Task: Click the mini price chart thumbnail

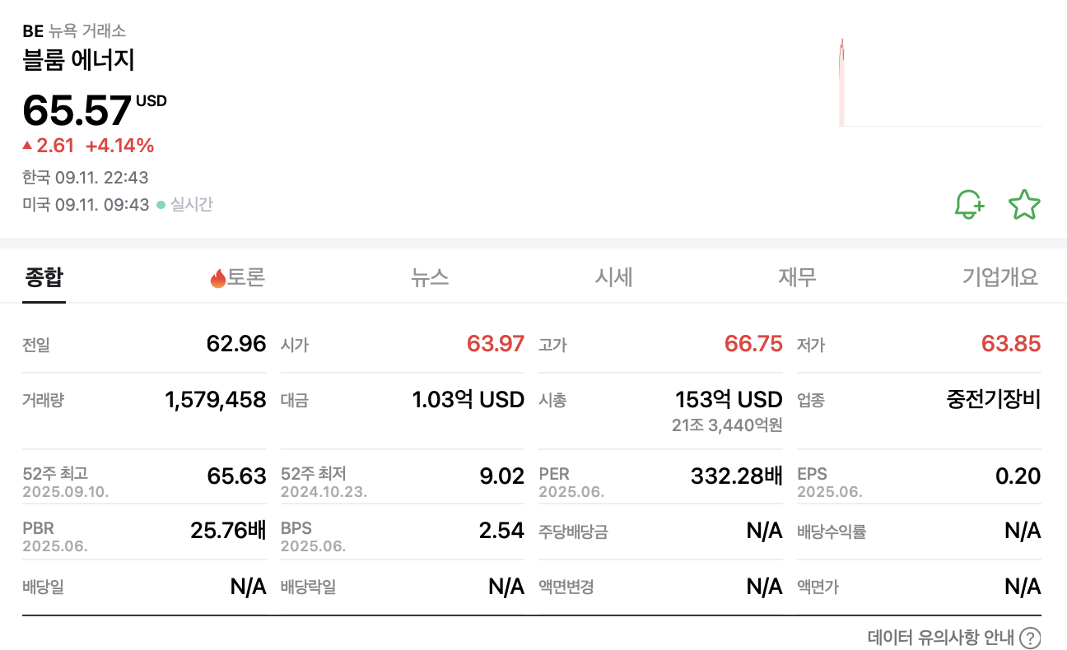Action: click(939, 81)
